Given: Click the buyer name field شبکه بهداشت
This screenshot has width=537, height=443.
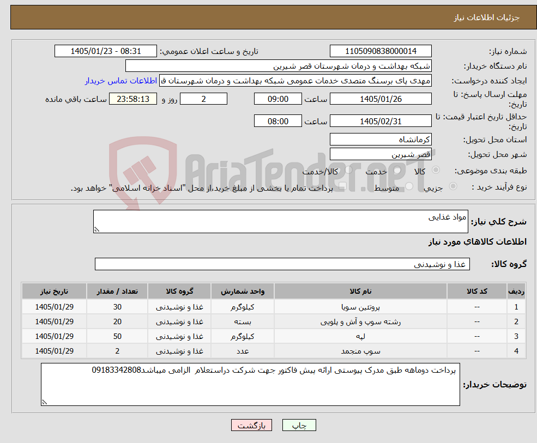Looking at the screenshot, I should click(x=279, y=66).
